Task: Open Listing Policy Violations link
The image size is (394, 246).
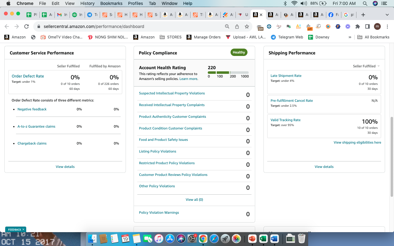Action: click(x=158, y=151)
